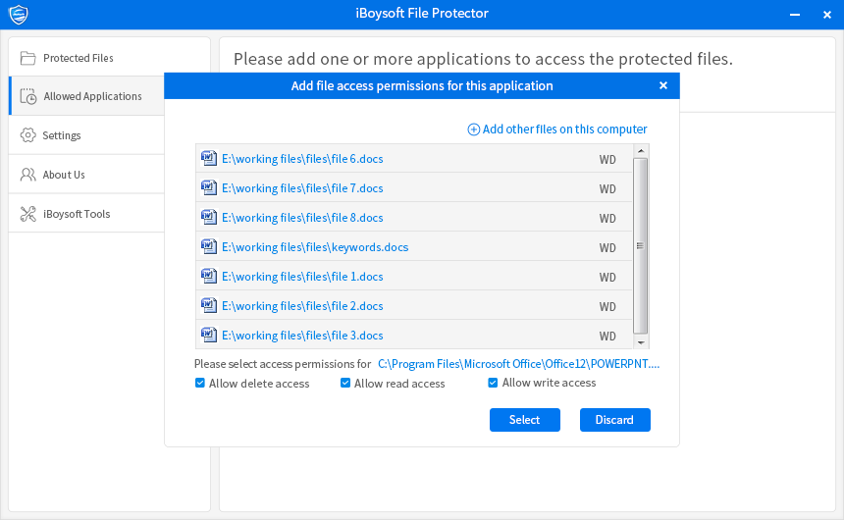Close the file access permissions dialog
The width and height of the screenshot is (844, 520).
pyautogui.click(x=663, y=85)
